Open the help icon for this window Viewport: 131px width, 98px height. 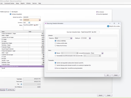(x=108, y=26)
